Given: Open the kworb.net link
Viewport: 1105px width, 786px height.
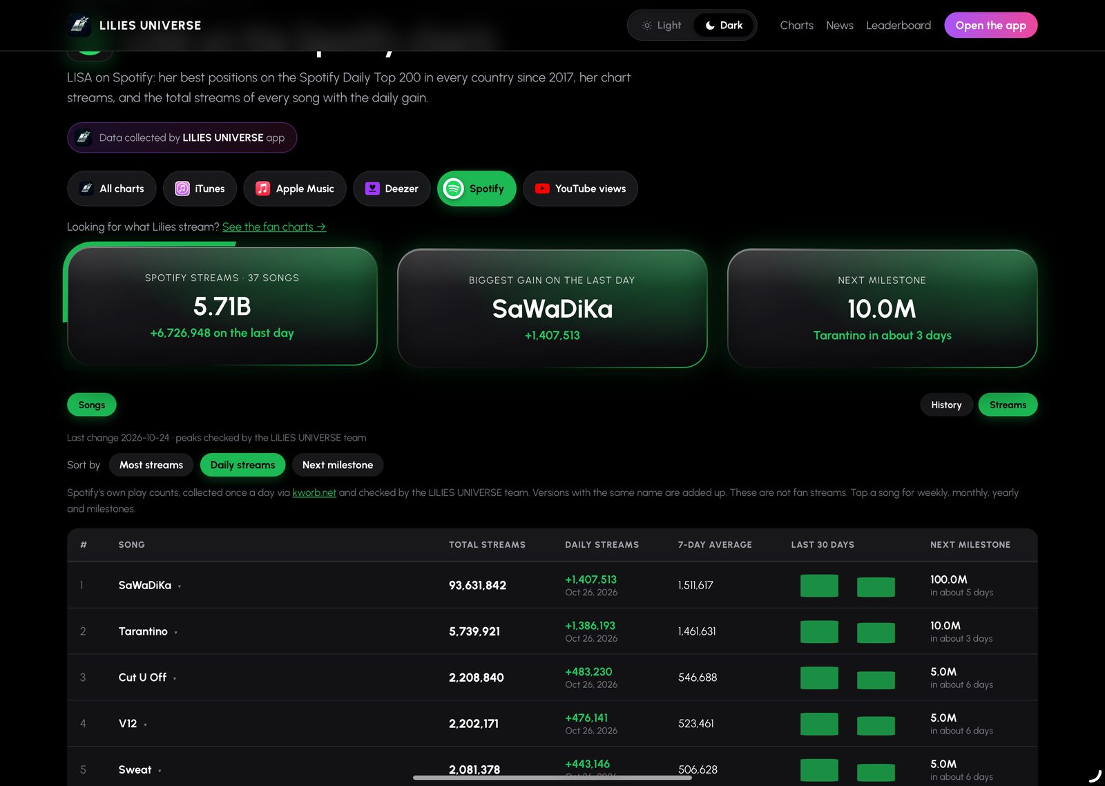Looking at the screenshot, I should 314,492.
